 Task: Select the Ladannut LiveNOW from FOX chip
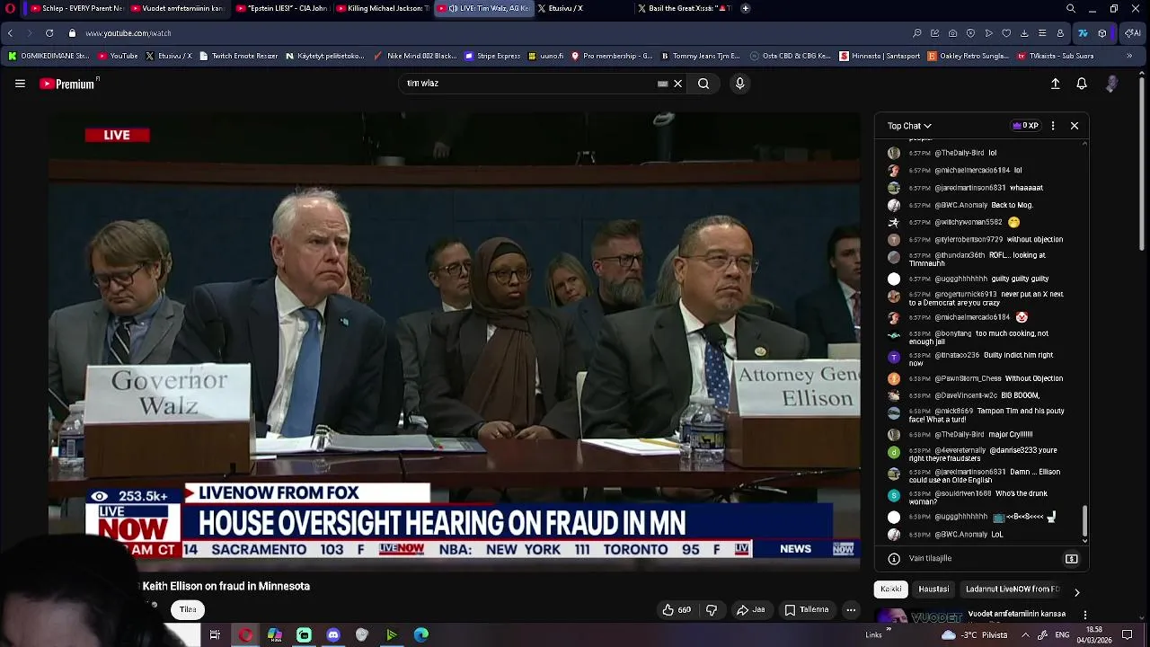(1013, 589)
